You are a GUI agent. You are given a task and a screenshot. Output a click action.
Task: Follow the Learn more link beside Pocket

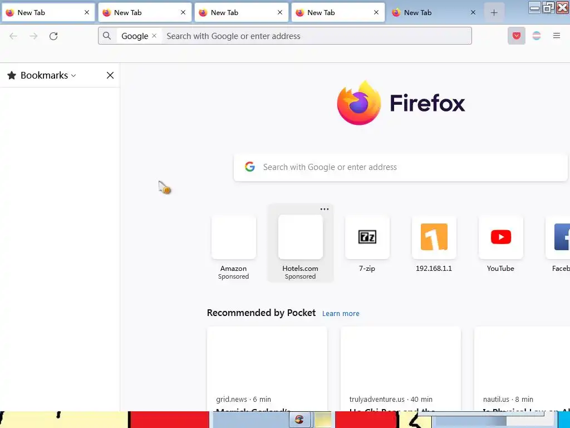[341, 313]
